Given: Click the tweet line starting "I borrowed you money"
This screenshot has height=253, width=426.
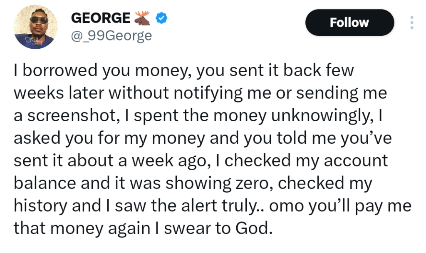Looking at the screenshot, I should (x=183, y=71).
